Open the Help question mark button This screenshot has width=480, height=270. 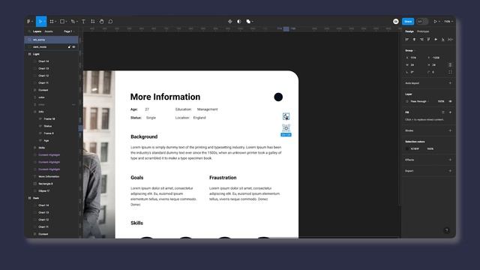point(447,230)
